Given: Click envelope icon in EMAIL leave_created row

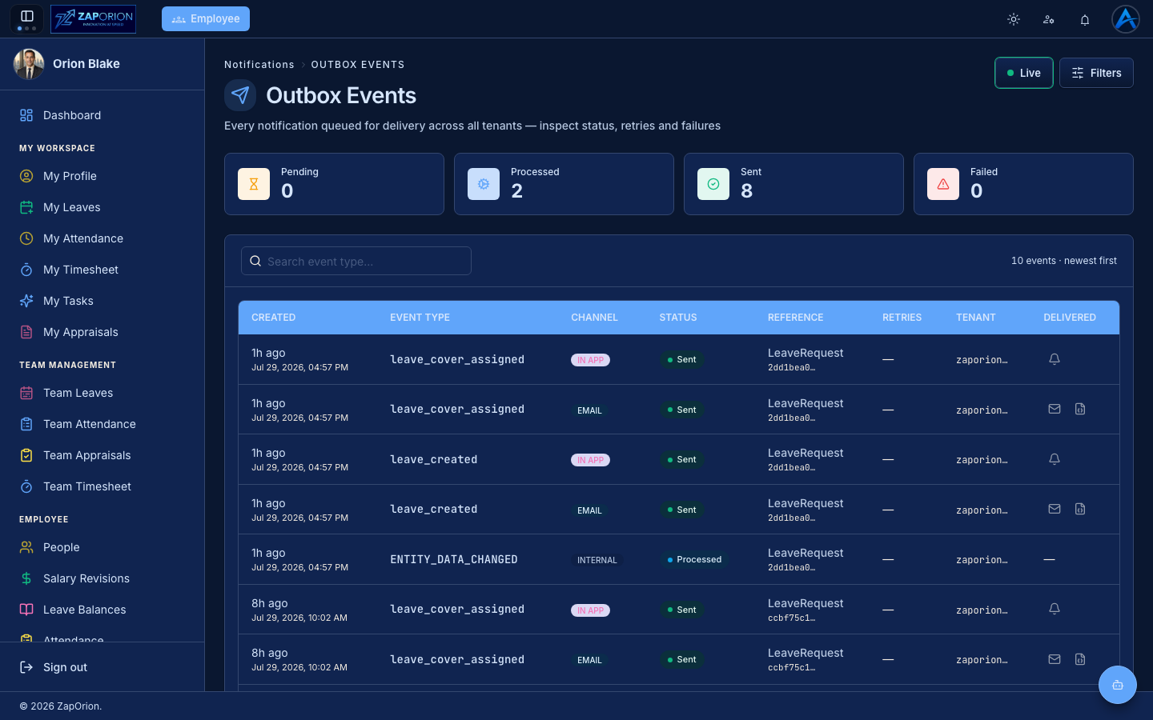Looking at the screenshot, I should (x=1055, y=509).
